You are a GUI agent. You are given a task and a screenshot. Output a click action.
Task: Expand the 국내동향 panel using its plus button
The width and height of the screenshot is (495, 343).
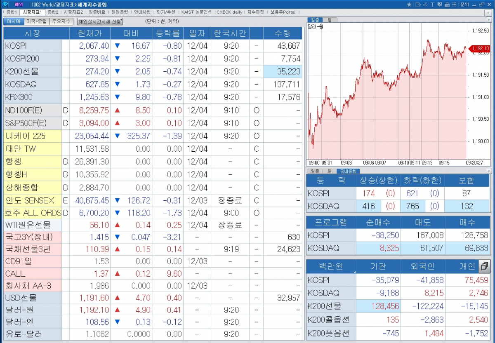coord(489,171)
